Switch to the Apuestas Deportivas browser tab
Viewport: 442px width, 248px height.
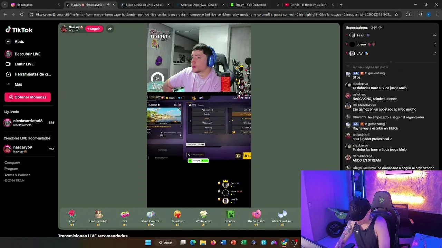pos(199,5)
